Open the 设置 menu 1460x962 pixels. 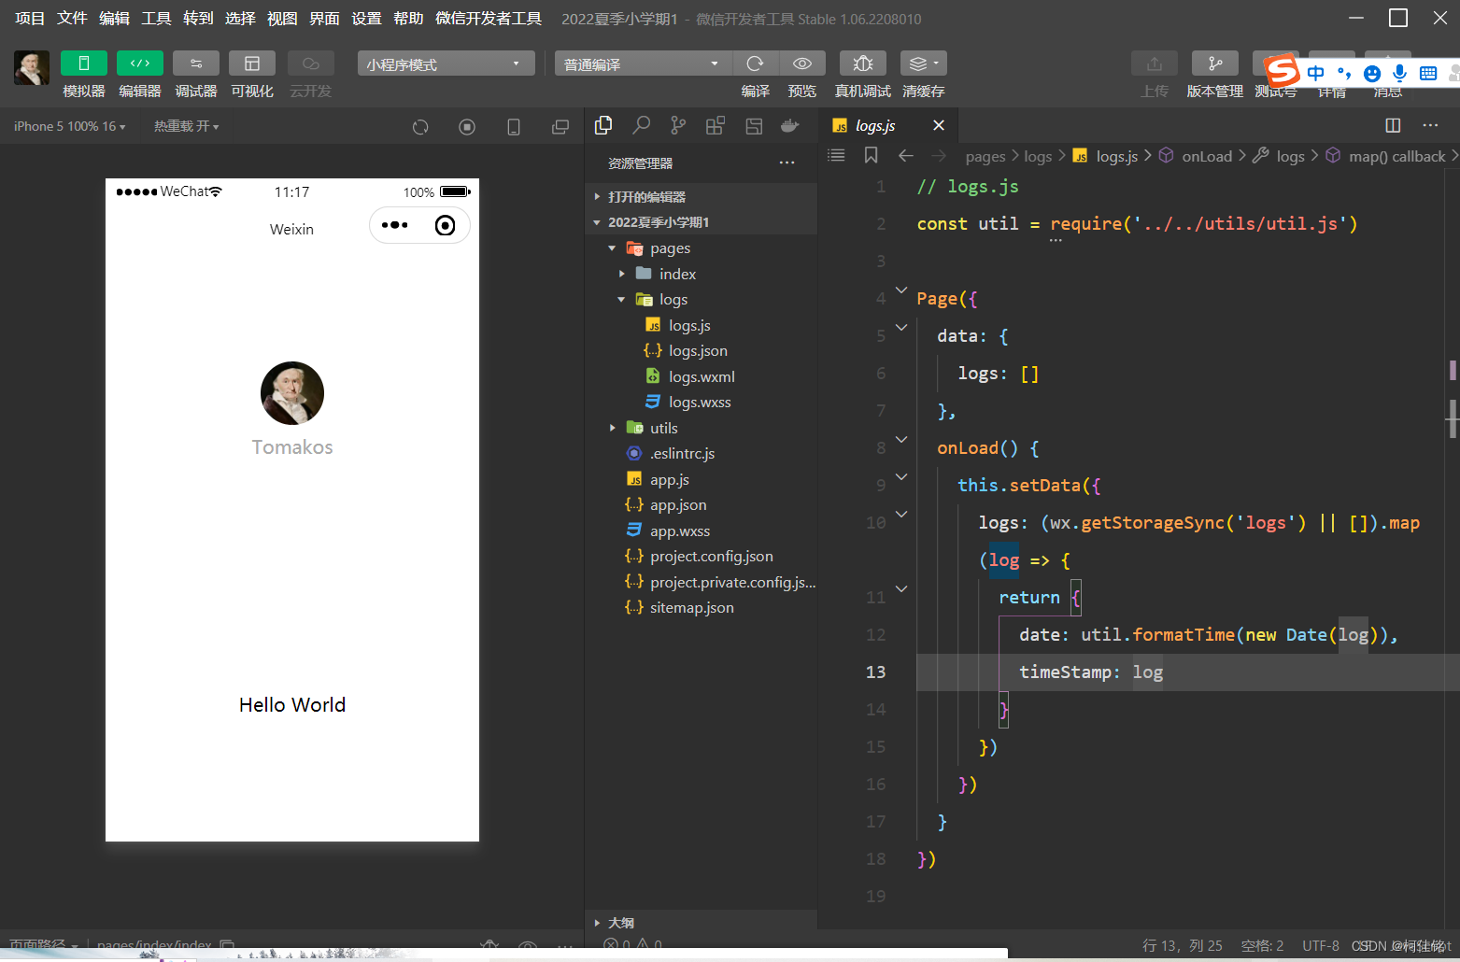click(x=366, y=19)
